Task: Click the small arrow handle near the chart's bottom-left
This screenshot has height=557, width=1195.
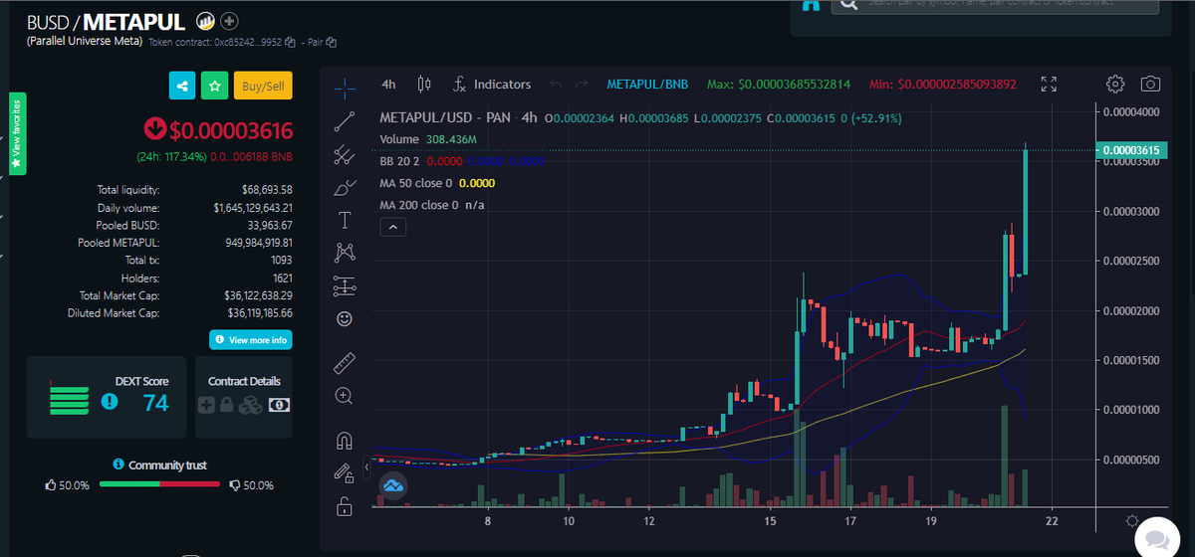Action: pos(366,465)
